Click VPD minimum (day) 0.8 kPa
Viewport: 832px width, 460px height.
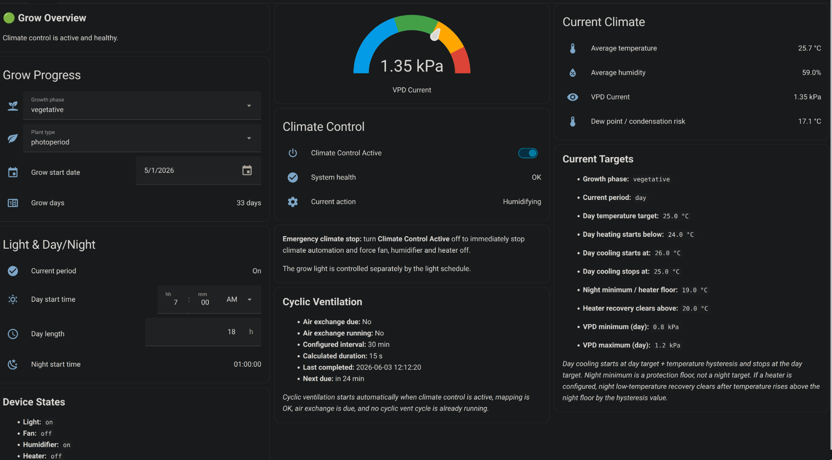[x=631, y=327]
